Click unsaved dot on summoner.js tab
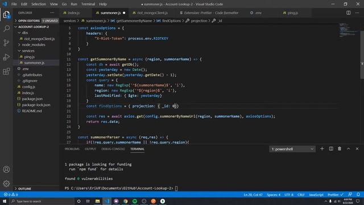The width and height of the screenshot is (364, 205). (124, 13)
